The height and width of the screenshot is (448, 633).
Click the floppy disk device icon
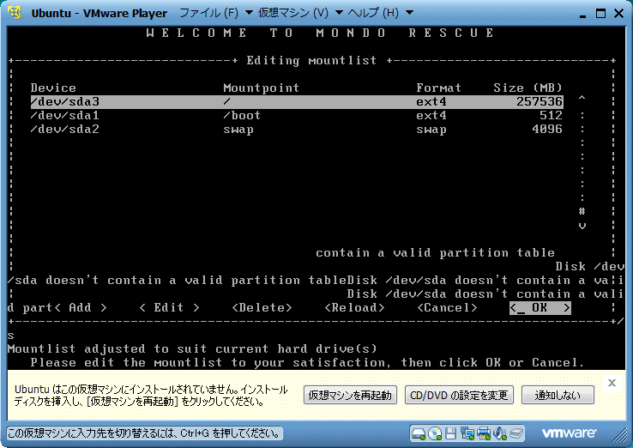452,432
